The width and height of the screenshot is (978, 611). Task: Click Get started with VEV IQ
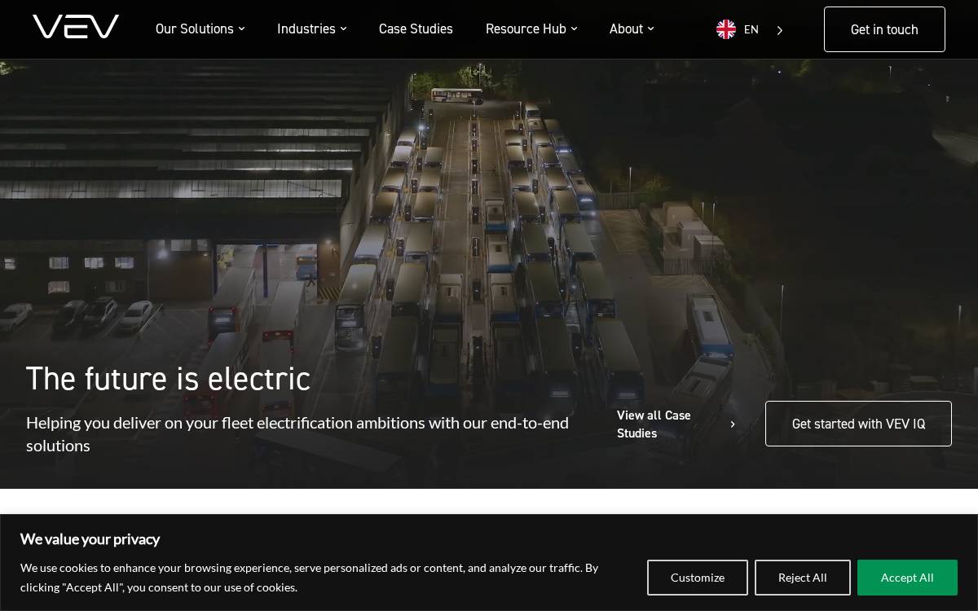[858, 424]
